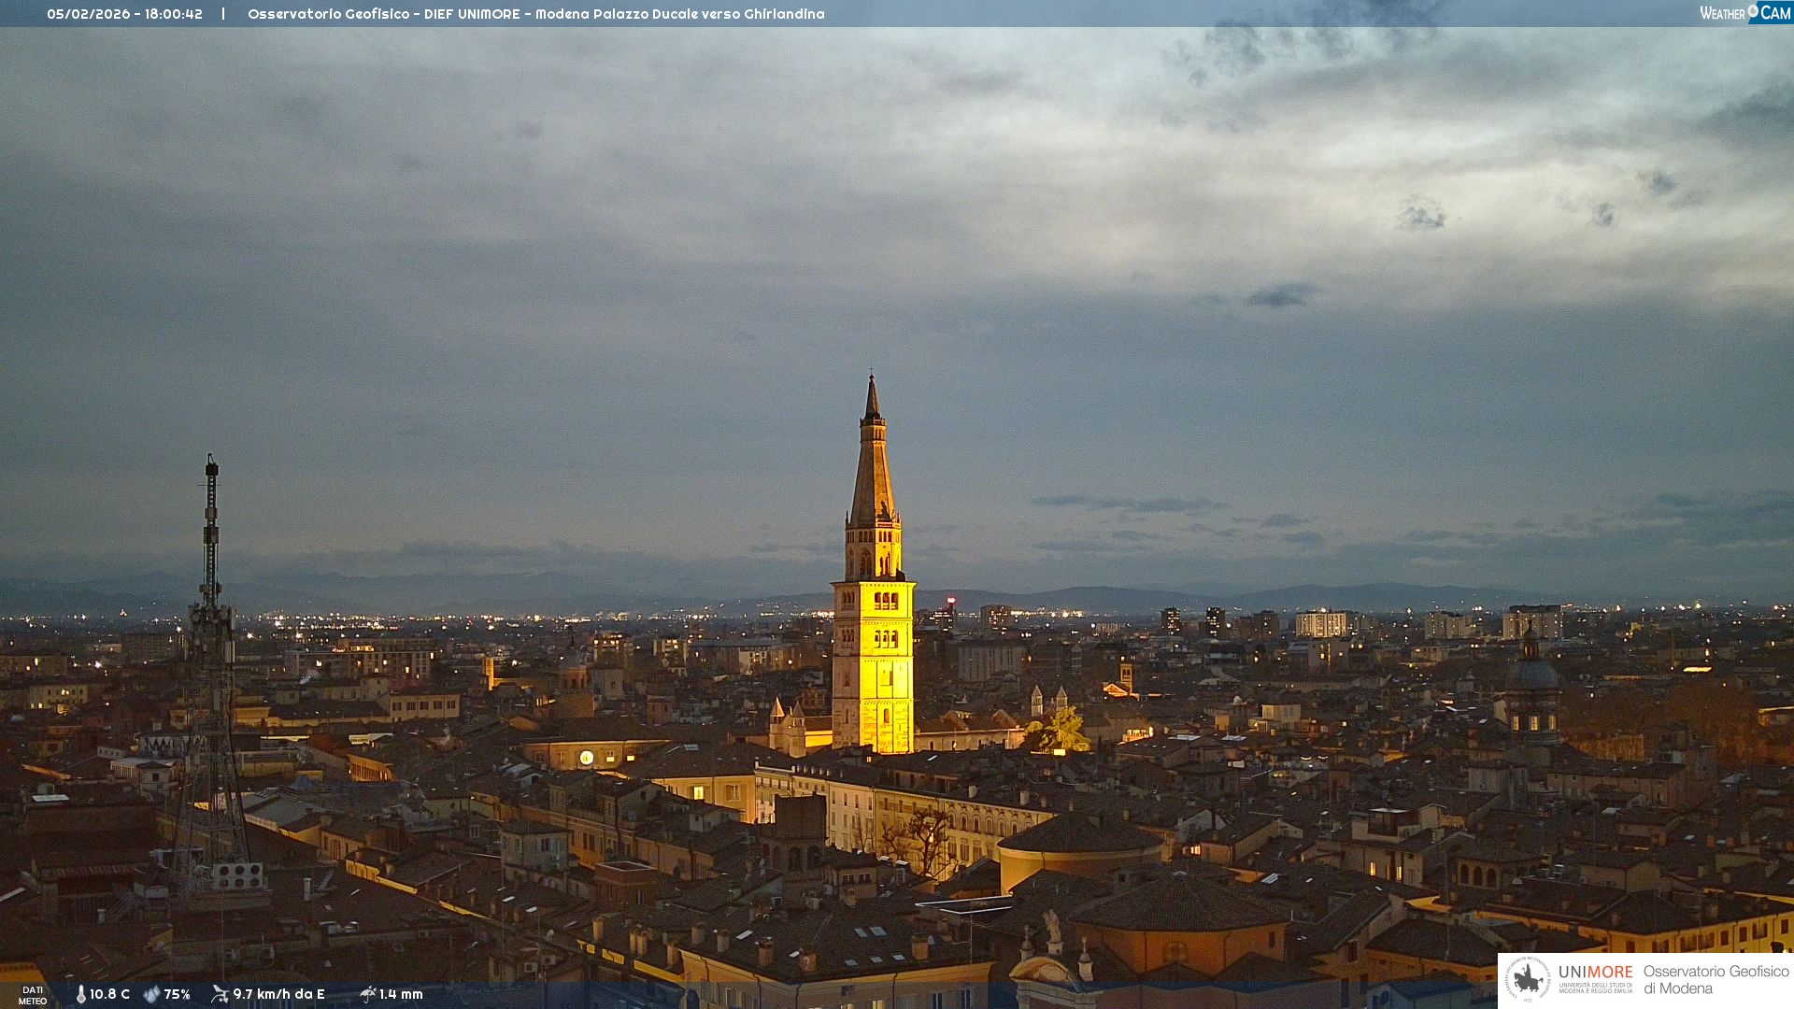The height and width of the screenshot is (1009, 1794).
Task: Click the Modena Palazzo Ducale camera title
Action: tap(535, 14)
